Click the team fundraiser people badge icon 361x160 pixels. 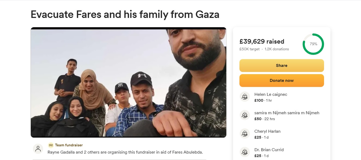coord(51,145)
